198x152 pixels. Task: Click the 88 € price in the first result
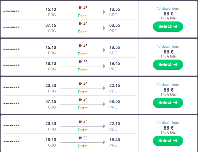pyautogui.click(x=168, y=13)
